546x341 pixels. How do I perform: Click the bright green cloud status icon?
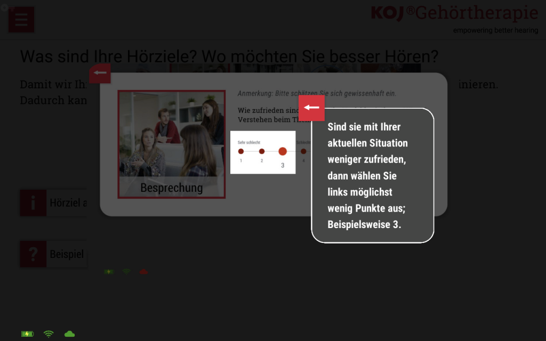coord(69,334)
